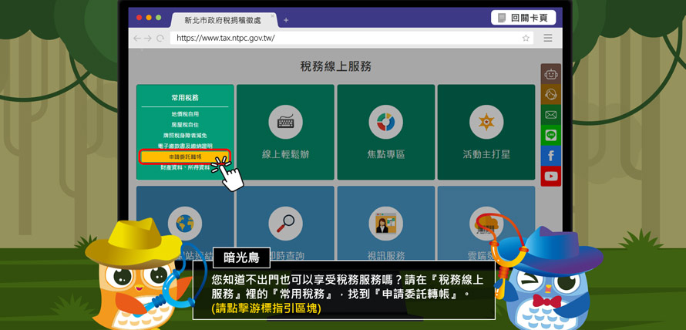
Task: Bookmark page with the star icon
Action: click(526, 38)
